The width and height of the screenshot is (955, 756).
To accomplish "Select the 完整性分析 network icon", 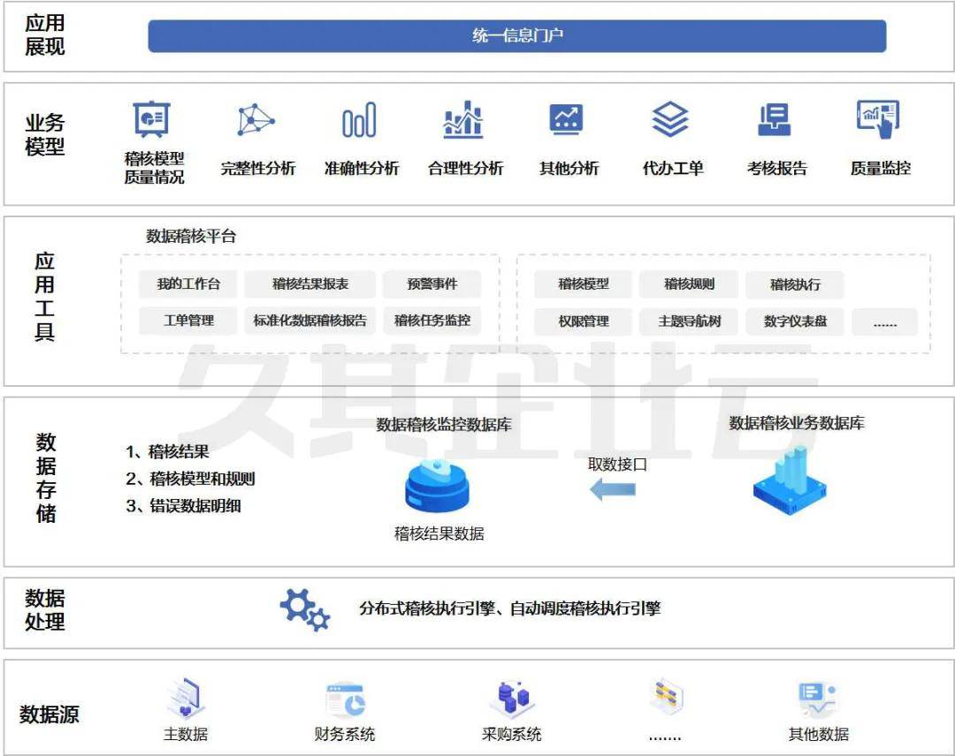I will coord(256,119).
